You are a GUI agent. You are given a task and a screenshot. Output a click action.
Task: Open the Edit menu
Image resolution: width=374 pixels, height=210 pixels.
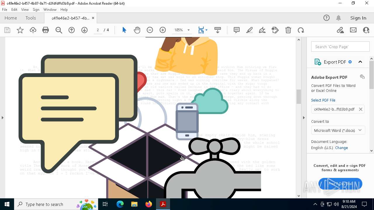(14, 10)
